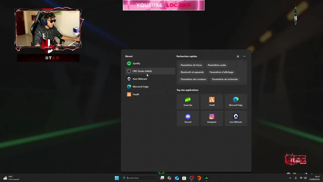Launch FiveM from the Récent list
323x182 pixels.
150,94
